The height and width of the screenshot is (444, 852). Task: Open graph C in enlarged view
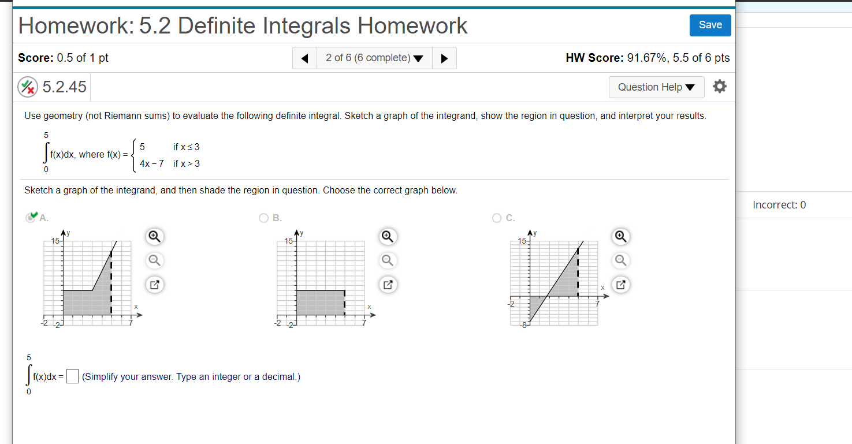[620, 284]
